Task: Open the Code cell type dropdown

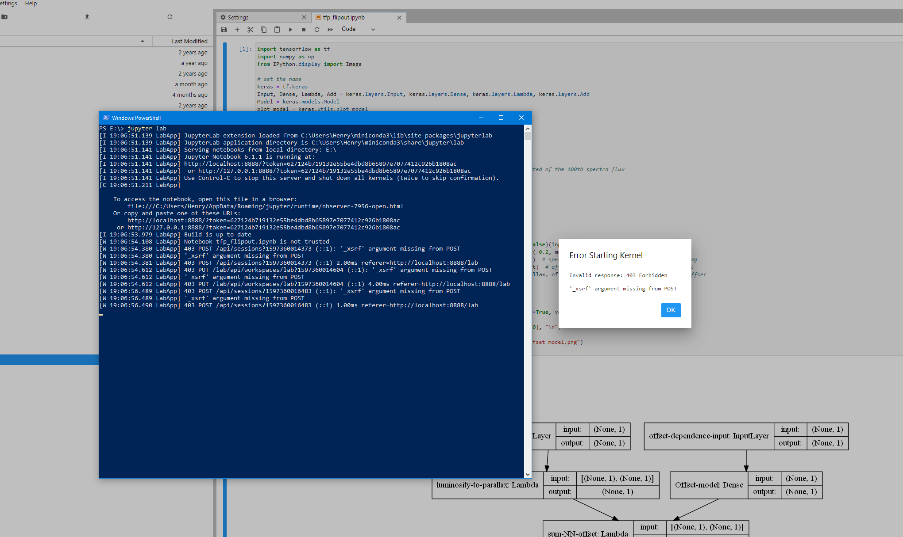Action: point(358,29)
